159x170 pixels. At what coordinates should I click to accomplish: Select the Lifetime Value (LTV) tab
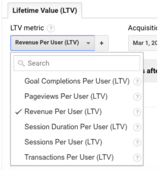pyautogui.click(x=45, y=11)
